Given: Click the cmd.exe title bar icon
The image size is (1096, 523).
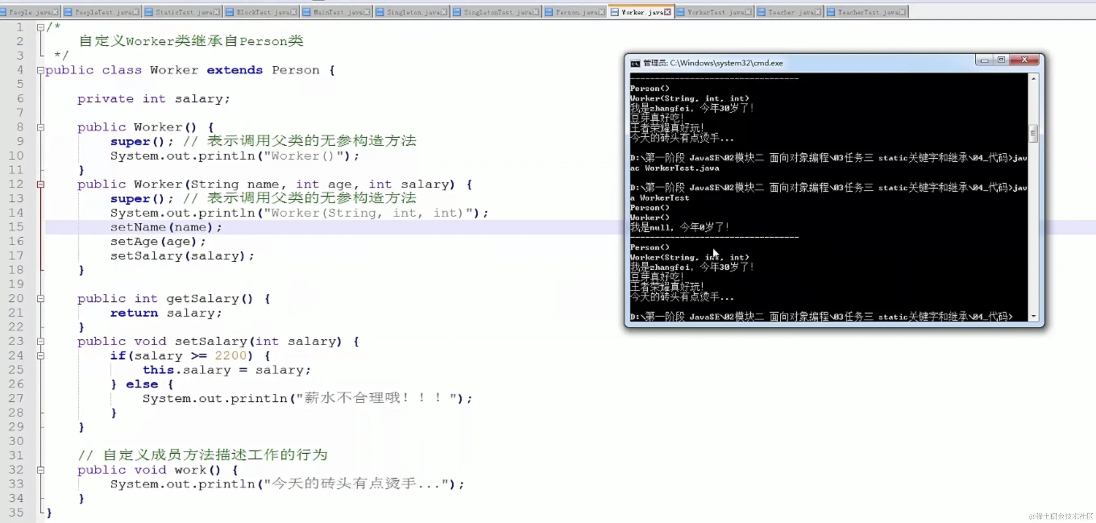Looking at the screenshot, I should point(635,63).
